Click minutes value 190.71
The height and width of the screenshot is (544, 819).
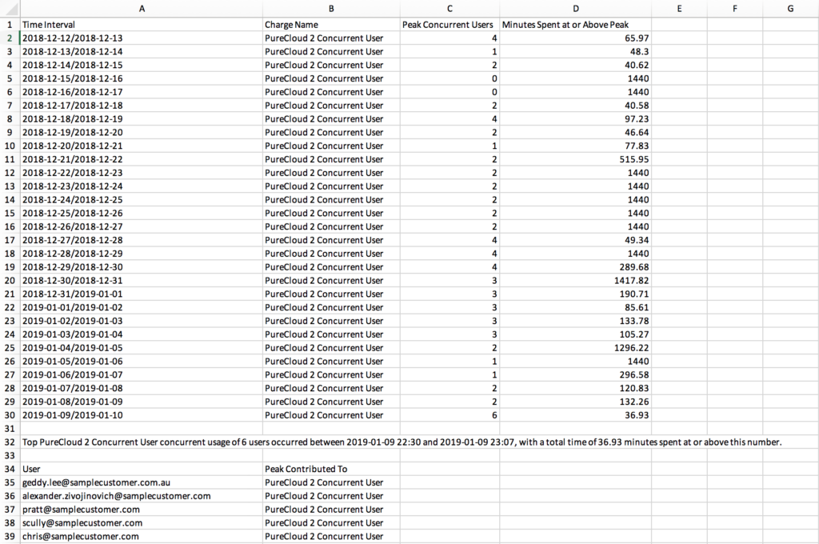576,294
